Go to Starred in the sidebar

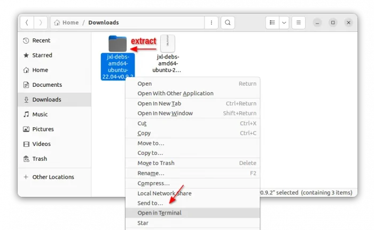point(42,55)
